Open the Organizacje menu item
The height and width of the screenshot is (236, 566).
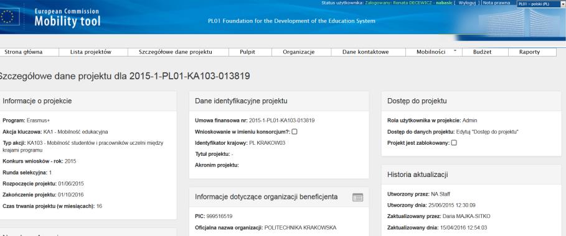click(x=298, y=52)
